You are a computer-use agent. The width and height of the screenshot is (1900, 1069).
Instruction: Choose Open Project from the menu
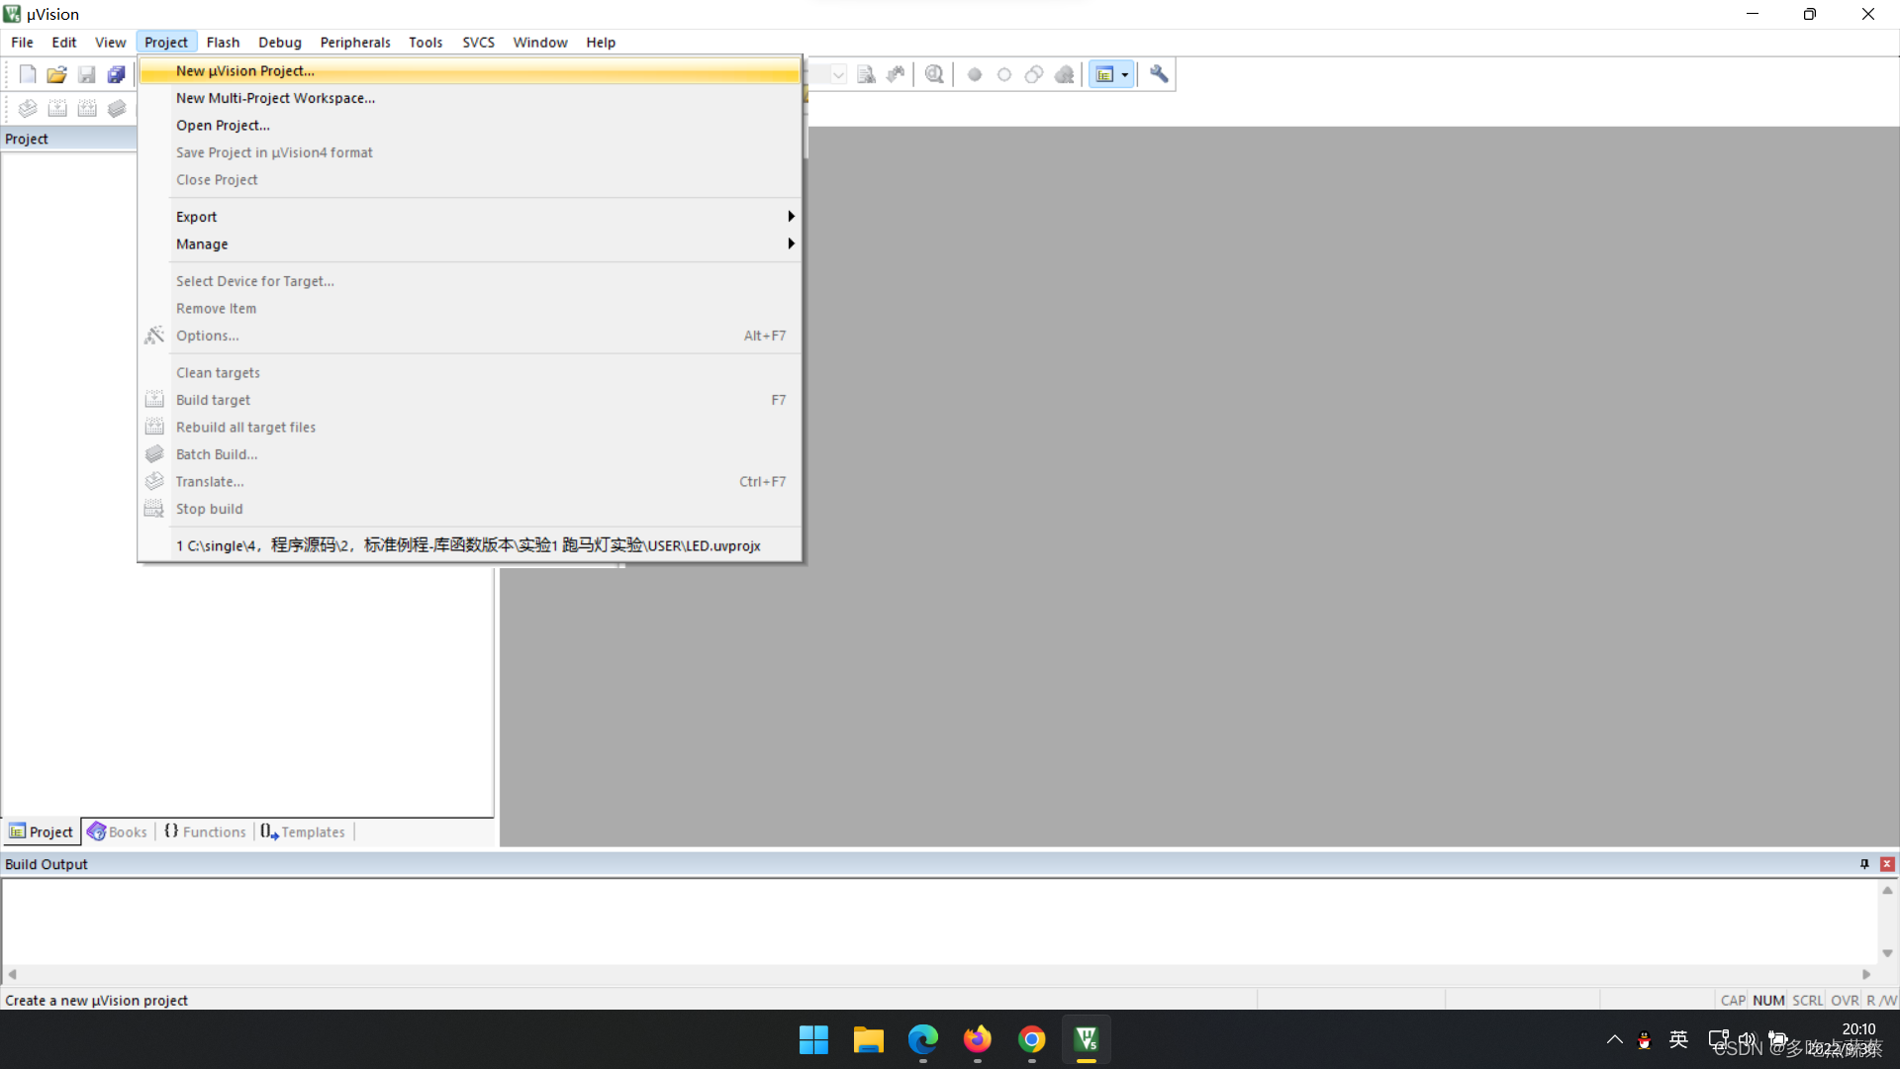pos(223,126)
